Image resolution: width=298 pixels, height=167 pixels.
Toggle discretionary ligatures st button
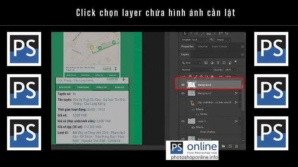[x=197, y=33]
